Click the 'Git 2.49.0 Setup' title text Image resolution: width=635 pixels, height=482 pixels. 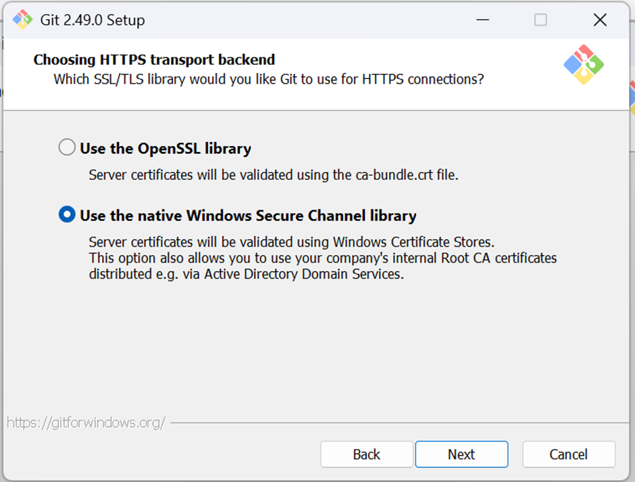pos(93,20)
